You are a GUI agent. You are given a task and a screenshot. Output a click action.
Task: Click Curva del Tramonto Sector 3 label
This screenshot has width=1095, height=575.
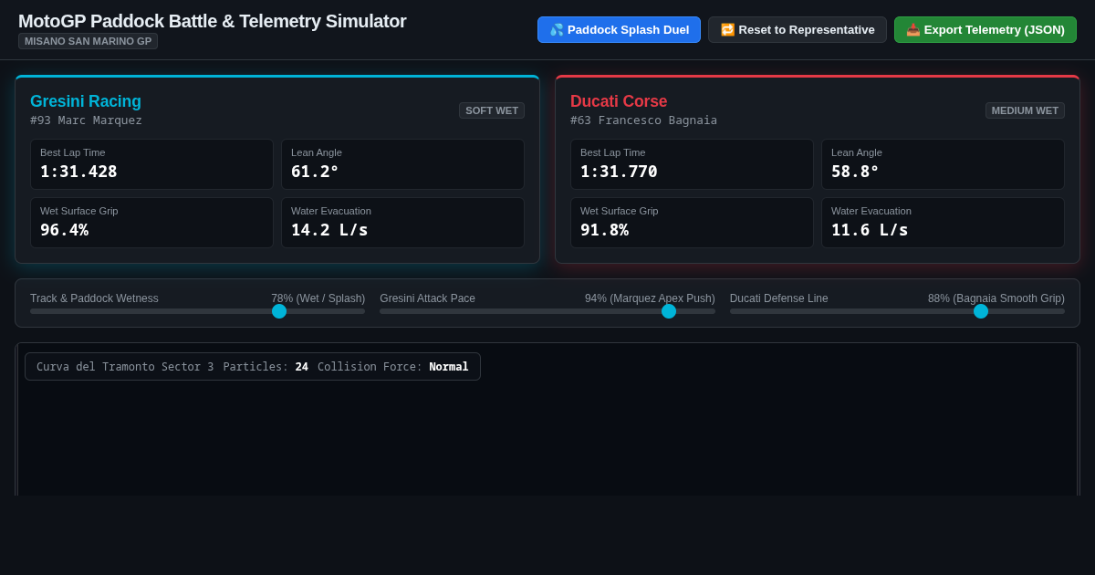[125, 367]
